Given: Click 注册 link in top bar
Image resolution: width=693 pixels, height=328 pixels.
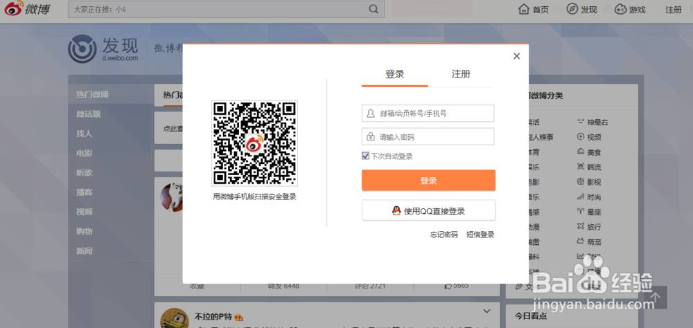Looking at the screenshot, I should (674, 9).
